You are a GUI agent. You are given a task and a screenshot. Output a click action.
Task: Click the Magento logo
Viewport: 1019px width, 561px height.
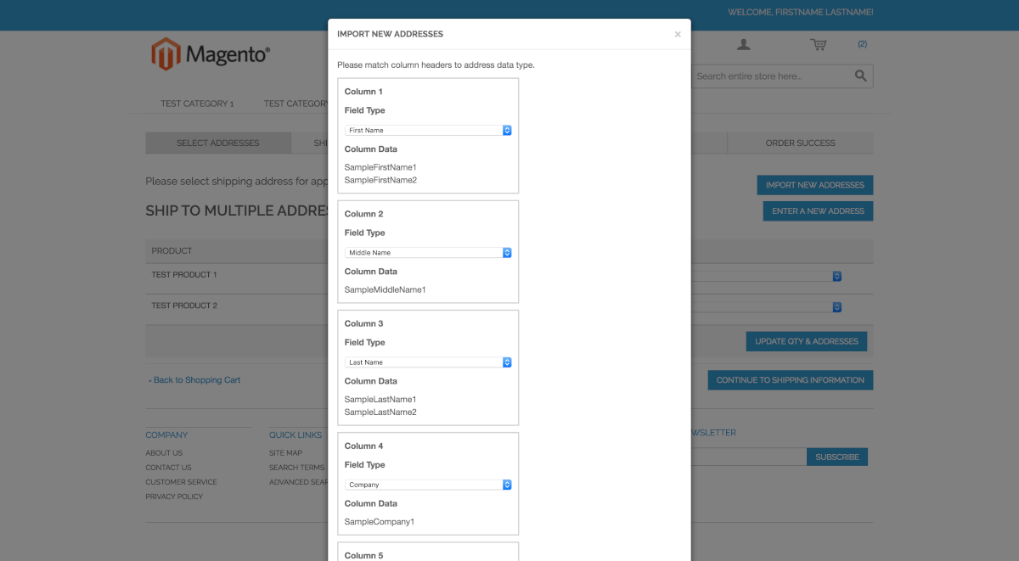[211, 54]
